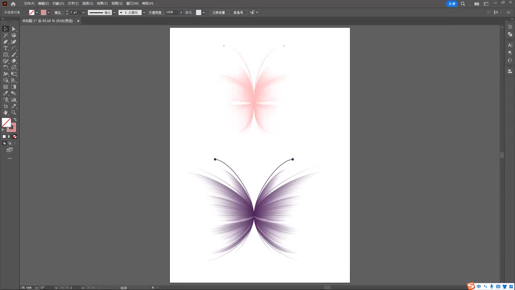Activate the Hand tool
Viewport: 515px width, 290px height.
point(6,113)
